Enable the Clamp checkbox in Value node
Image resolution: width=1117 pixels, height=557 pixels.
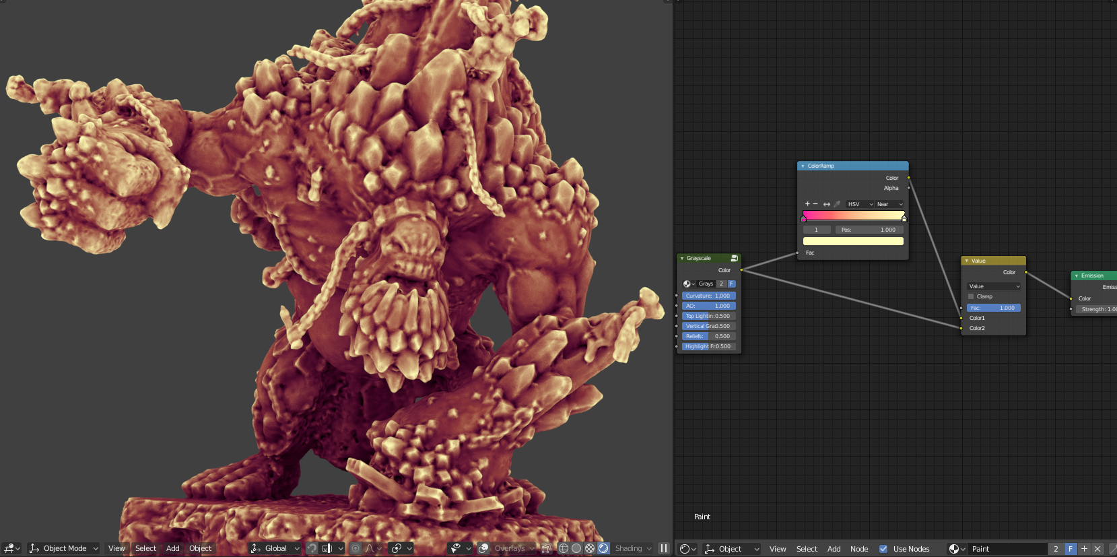click(971, 296)
